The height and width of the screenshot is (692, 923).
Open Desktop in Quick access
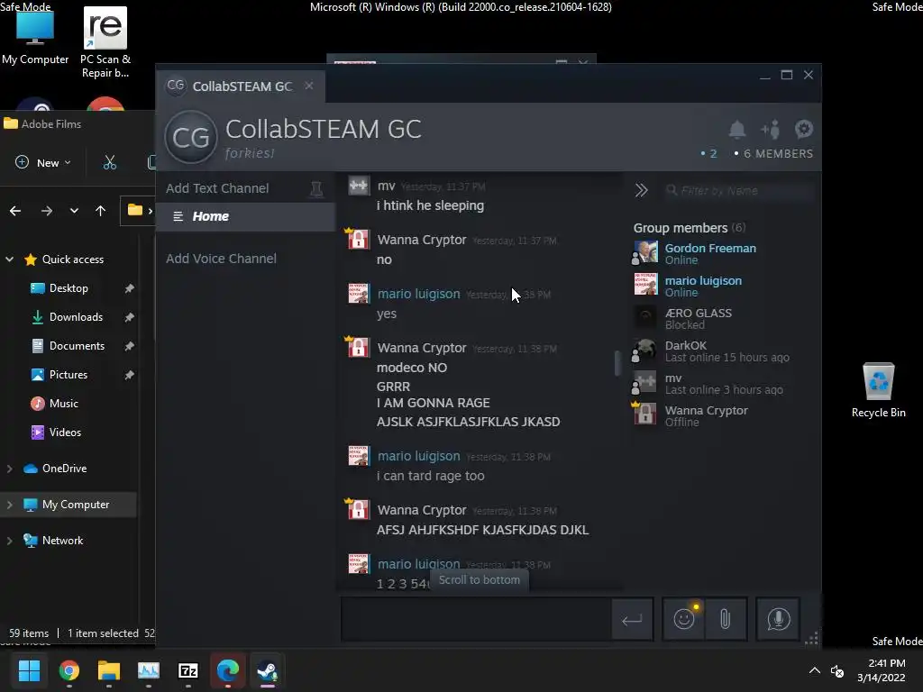pos(69,287)
